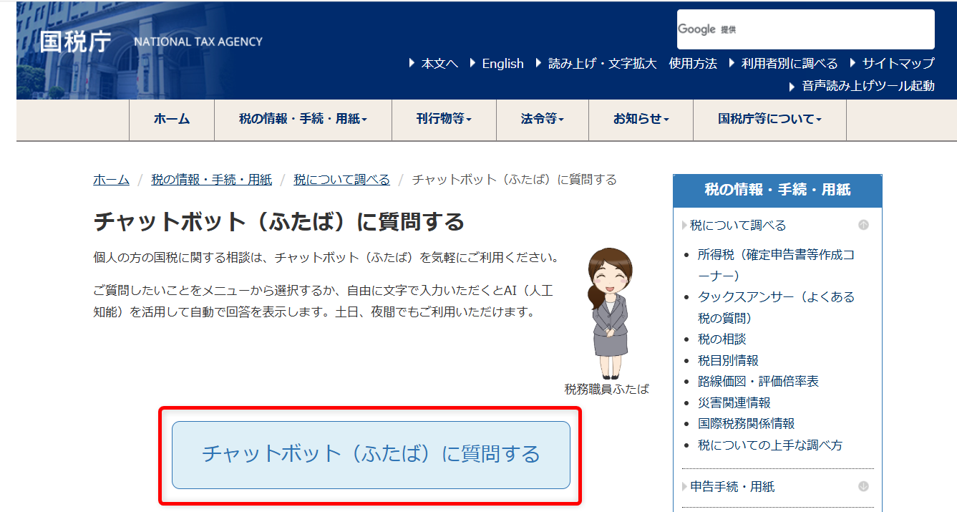This screenshot has width=957, height=512.
Task: Click the 税務職員ふたば character image
Action: [x=608, y=313]
